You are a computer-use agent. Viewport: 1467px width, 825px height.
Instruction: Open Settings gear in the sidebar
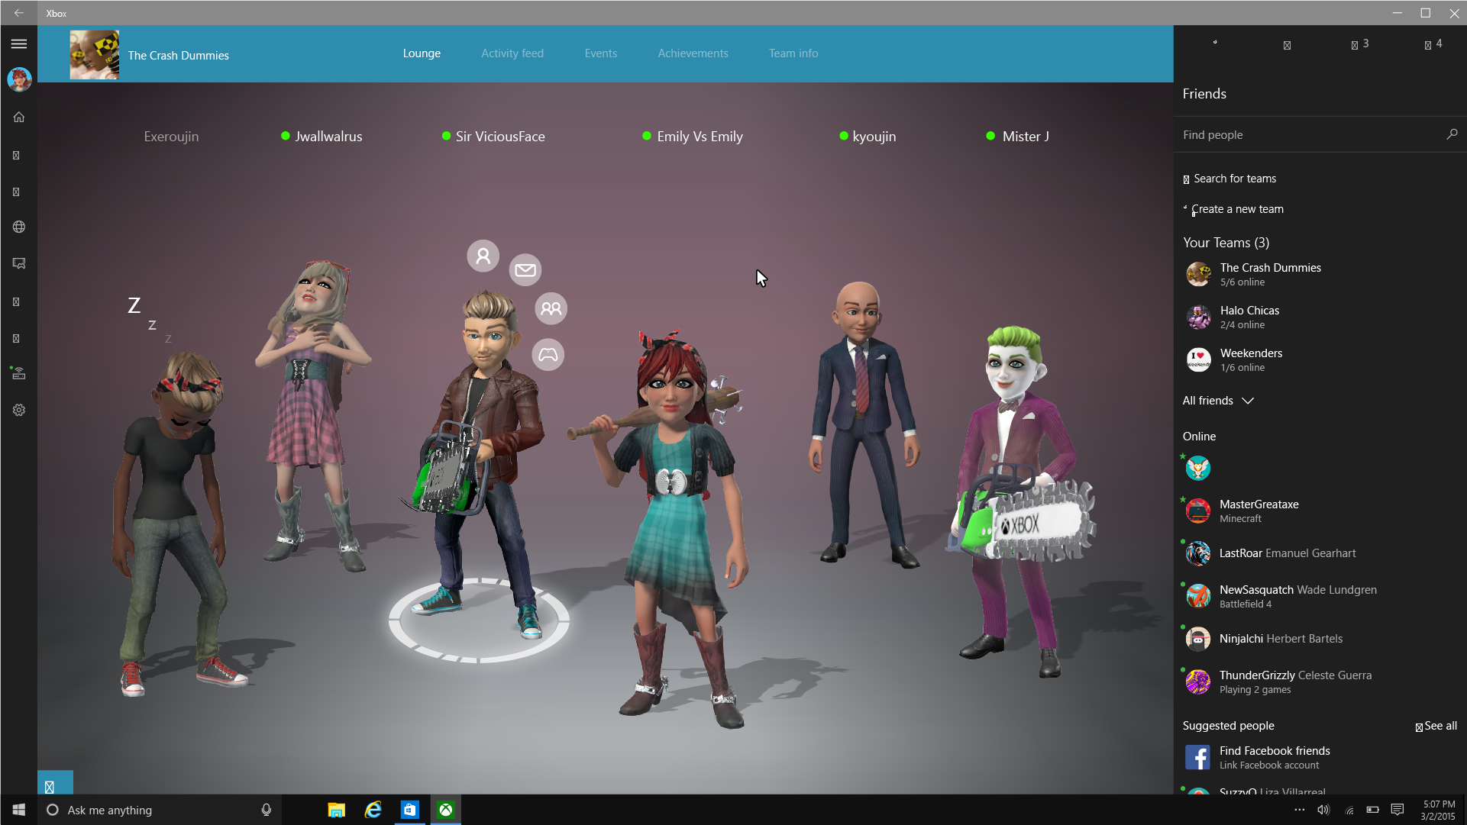[19, 410]
